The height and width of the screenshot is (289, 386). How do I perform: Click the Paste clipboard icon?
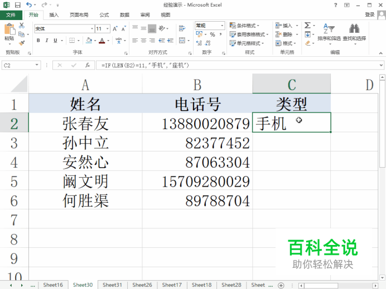pos(9,30)
